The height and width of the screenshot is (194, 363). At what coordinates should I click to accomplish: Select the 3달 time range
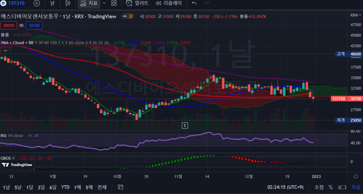[x=41, y=187]
